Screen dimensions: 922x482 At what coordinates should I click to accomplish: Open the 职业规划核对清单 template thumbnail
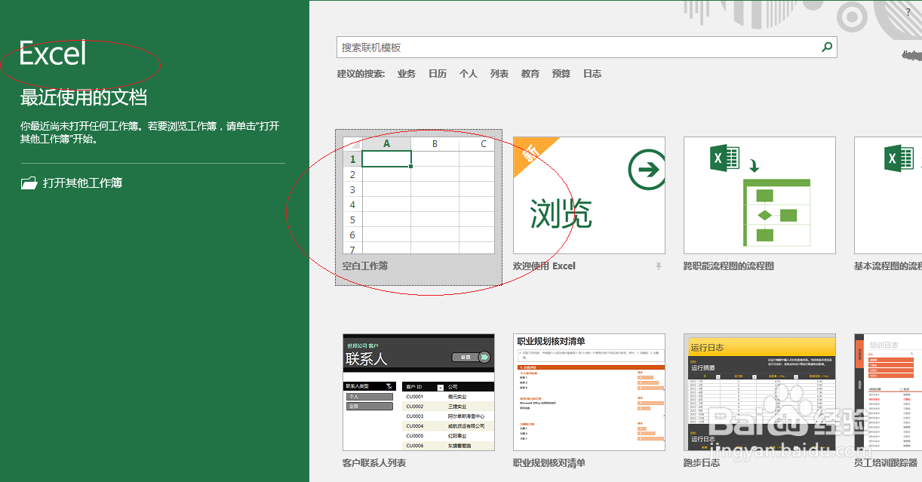tap(589, 392)
